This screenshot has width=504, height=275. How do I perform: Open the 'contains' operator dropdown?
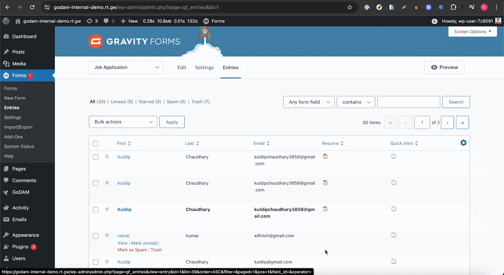click(x=356, y=102)
